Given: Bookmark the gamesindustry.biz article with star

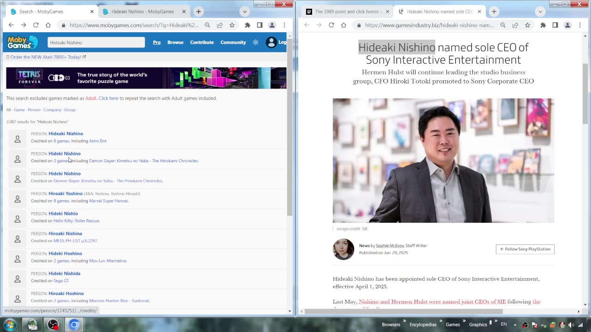Looking at the screenshot, I should 527,25.
